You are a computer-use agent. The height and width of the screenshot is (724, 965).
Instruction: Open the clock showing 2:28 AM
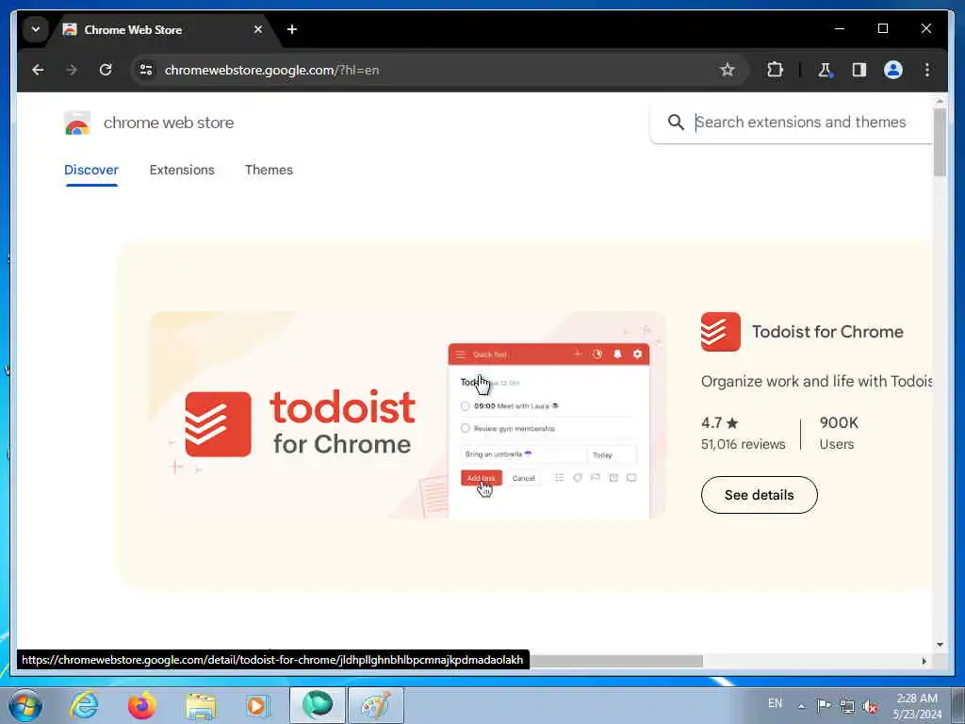(917, 706)
